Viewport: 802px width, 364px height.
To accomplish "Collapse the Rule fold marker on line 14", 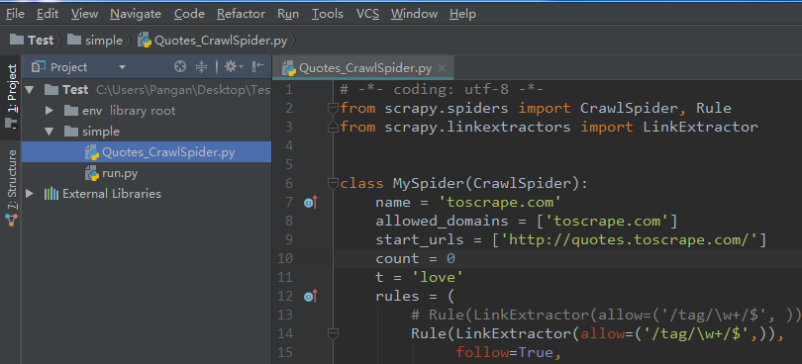I will (x=333, y=334).
